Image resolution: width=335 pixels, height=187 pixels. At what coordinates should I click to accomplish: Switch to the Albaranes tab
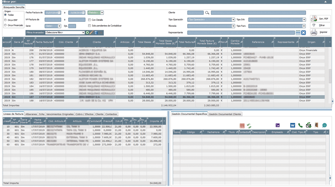tap(31, 114)
